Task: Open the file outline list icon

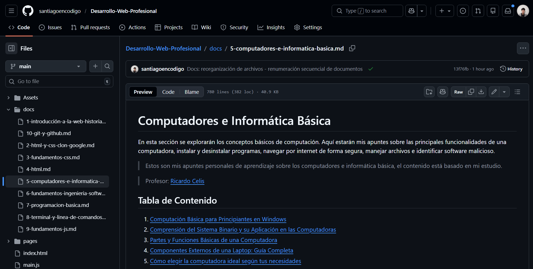Action: (517, 92)
